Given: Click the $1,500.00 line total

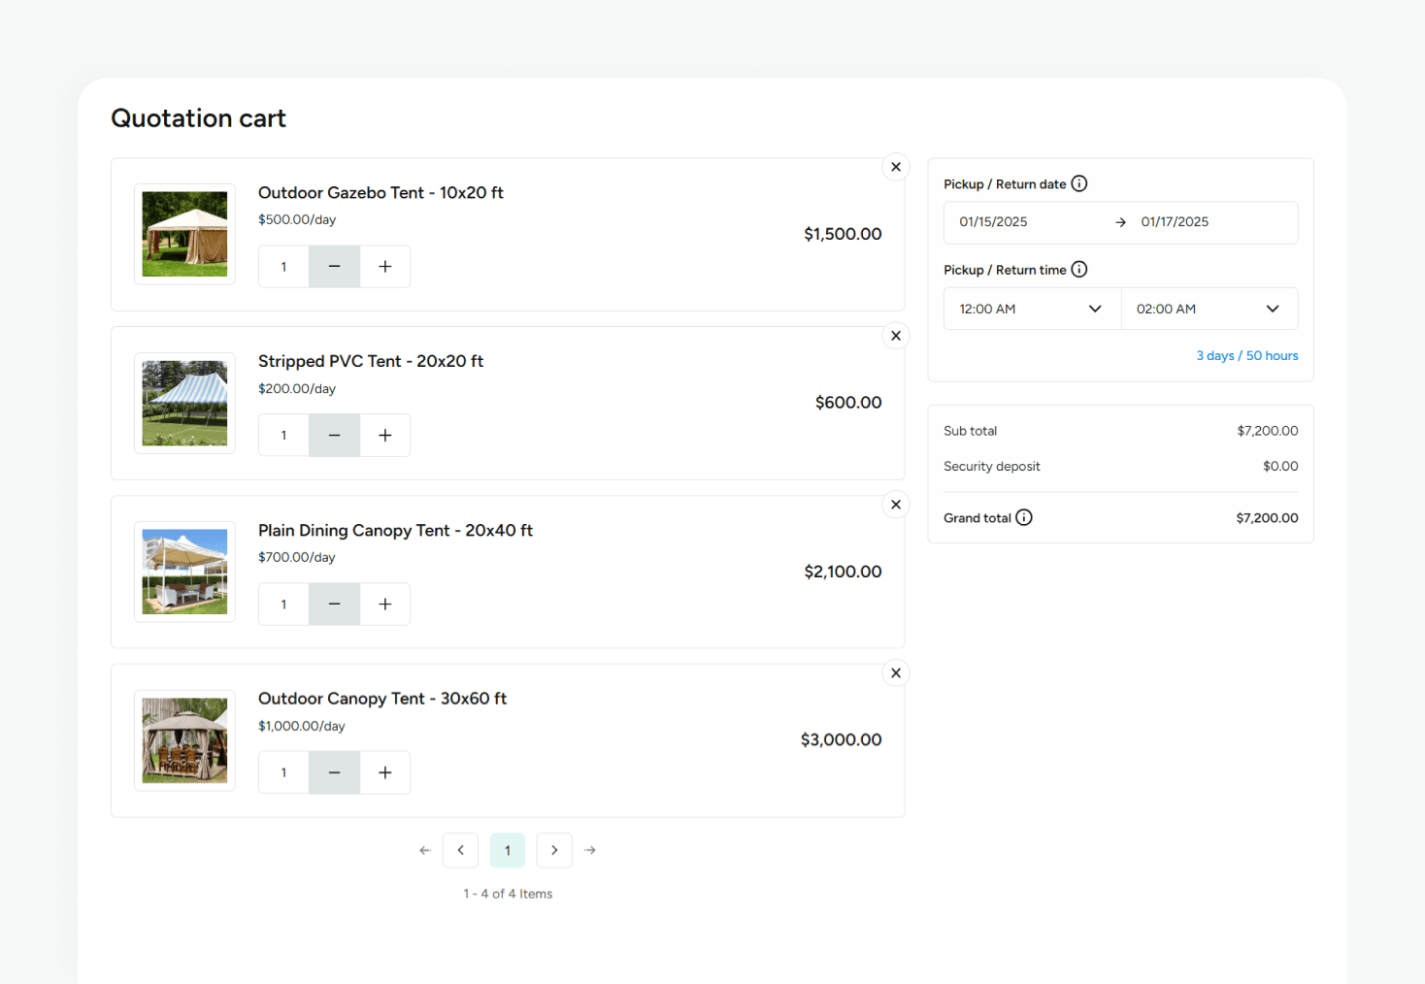Looking at the screenshot, I should click(843, 234).
